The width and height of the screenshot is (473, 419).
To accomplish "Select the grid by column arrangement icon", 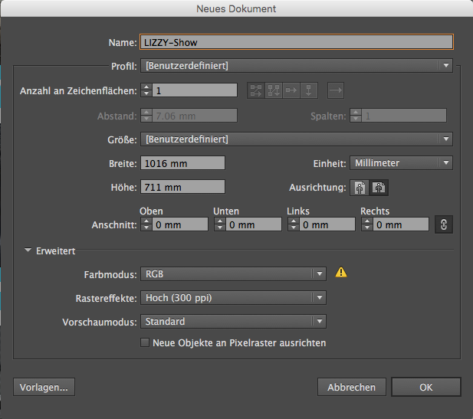I will [273, 90].
